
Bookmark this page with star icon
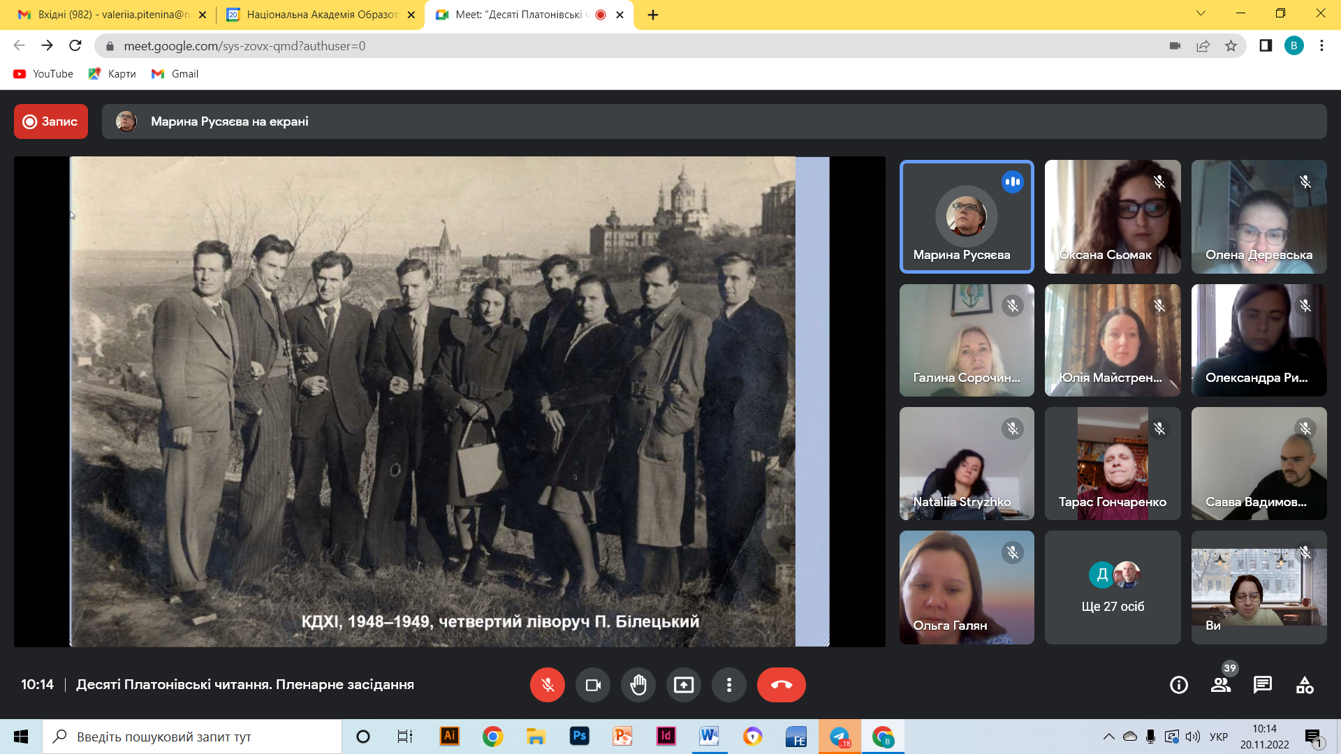[x=1231, y=46]
